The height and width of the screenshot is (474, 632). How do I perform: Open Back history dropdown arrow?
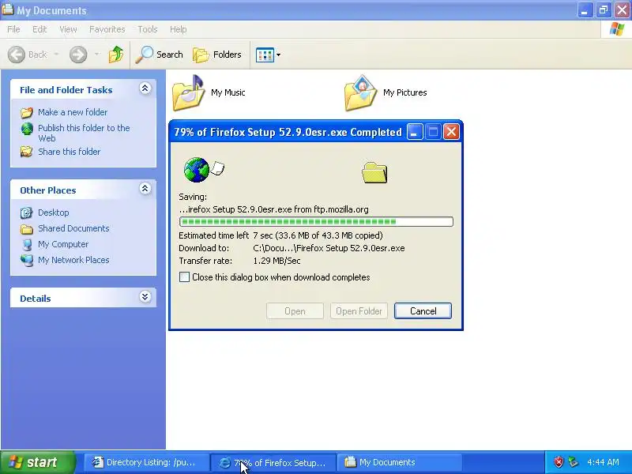point(56,55)
